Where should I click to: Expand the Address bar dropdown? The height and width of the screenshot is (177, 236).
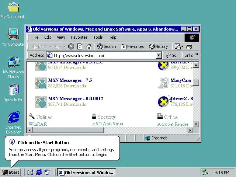click(x=159, y=55)
